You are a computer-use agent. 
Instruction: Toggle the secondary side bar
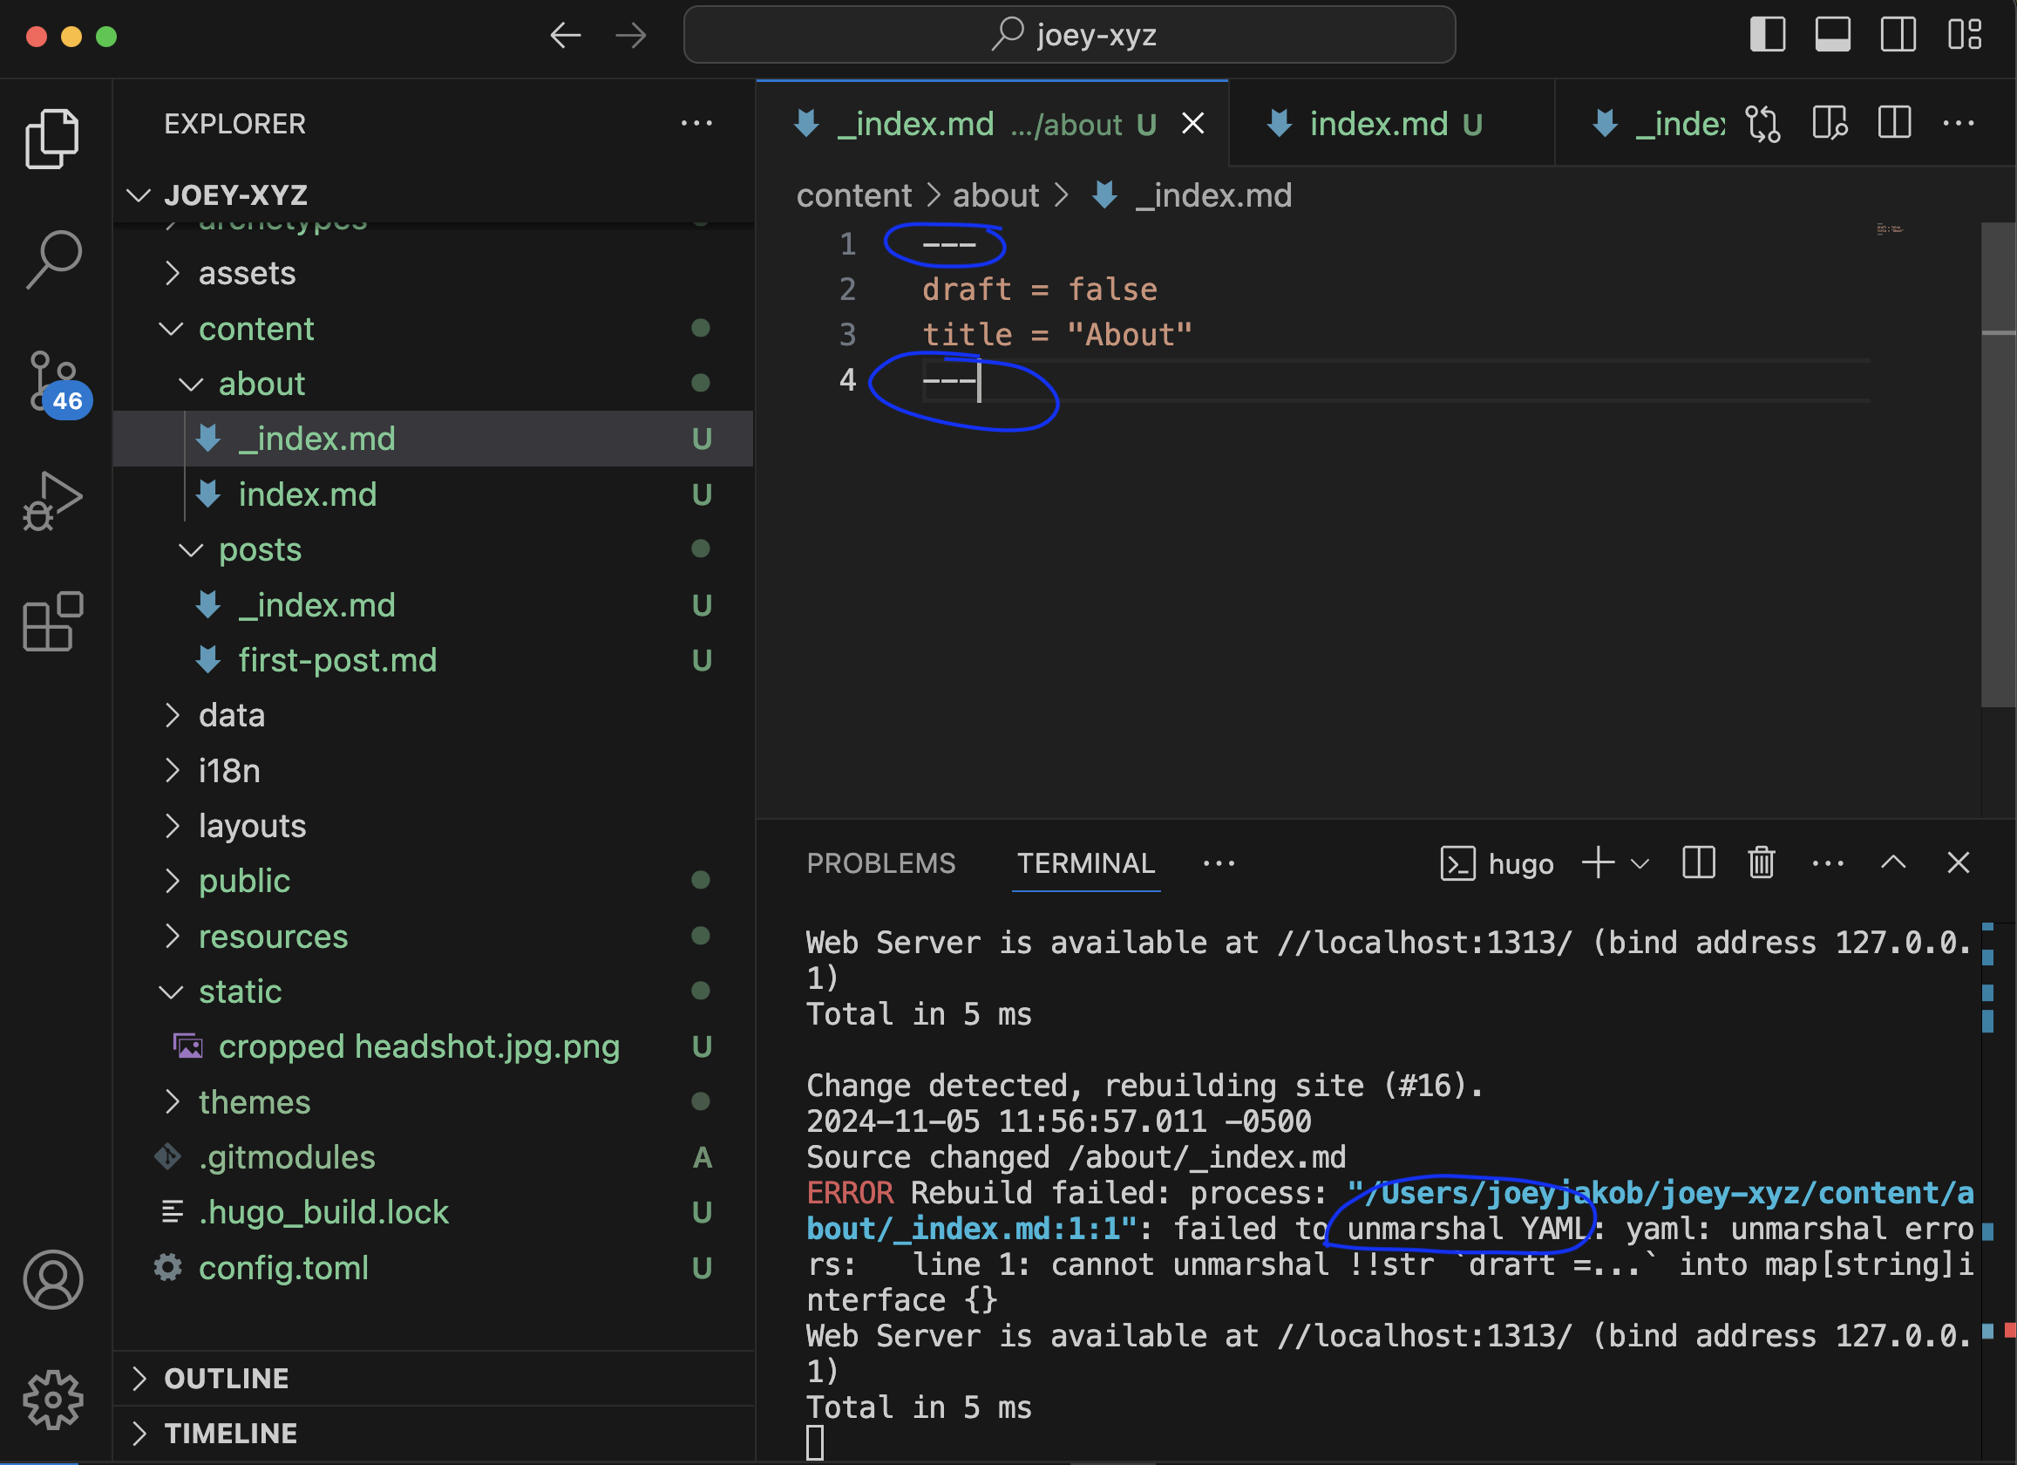coord(1897,36)
